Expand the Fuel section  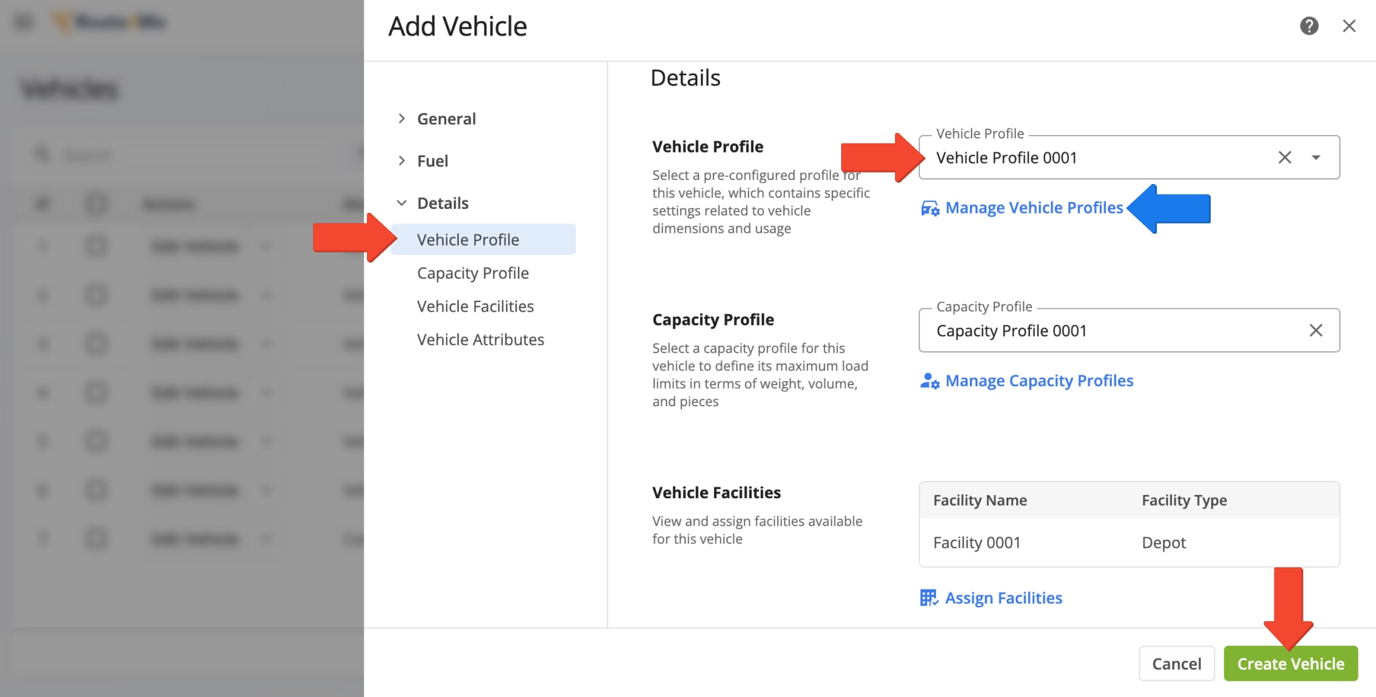(x=402, y=161)
